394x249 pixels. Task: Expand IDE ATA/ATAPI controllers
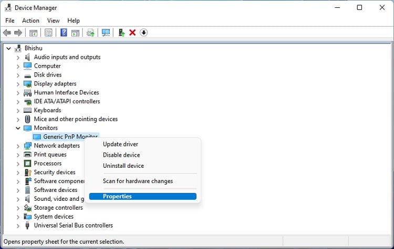18,102
